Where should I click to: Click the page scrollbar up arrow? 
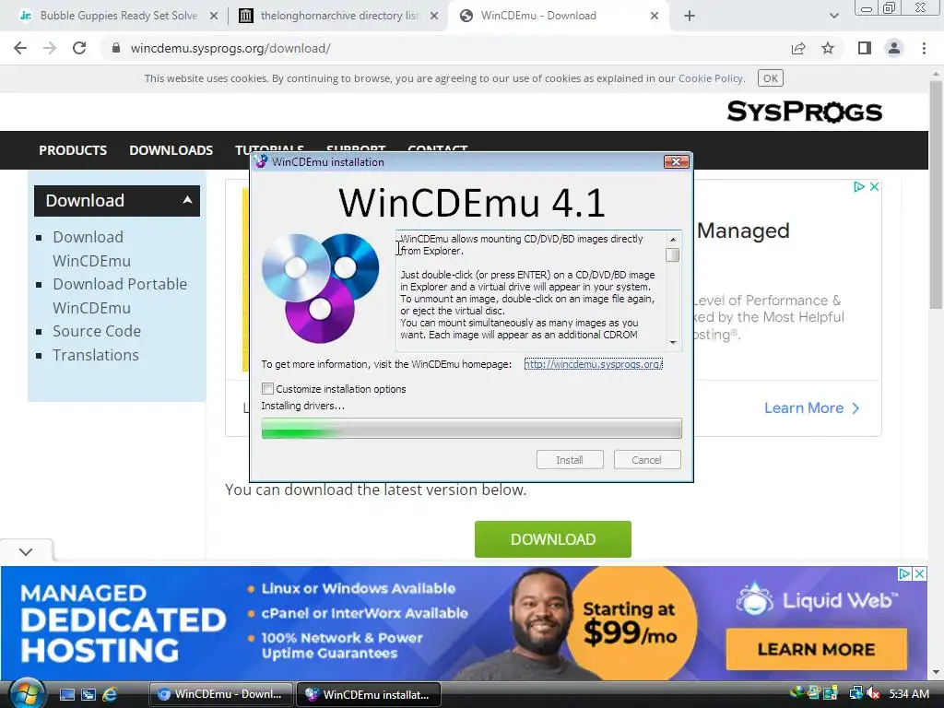click(937, 74)
